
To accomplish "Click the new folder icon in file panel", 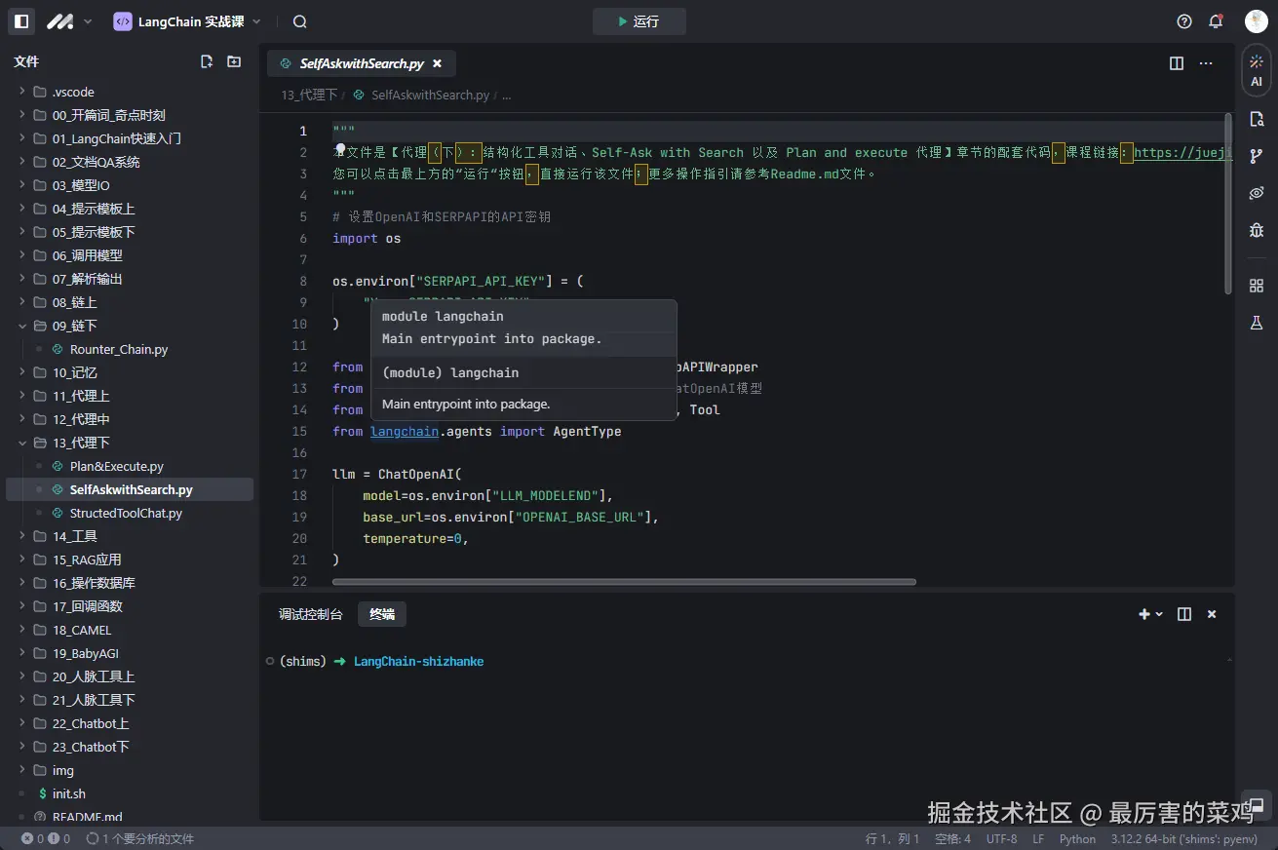I will (x=234, y=61).
